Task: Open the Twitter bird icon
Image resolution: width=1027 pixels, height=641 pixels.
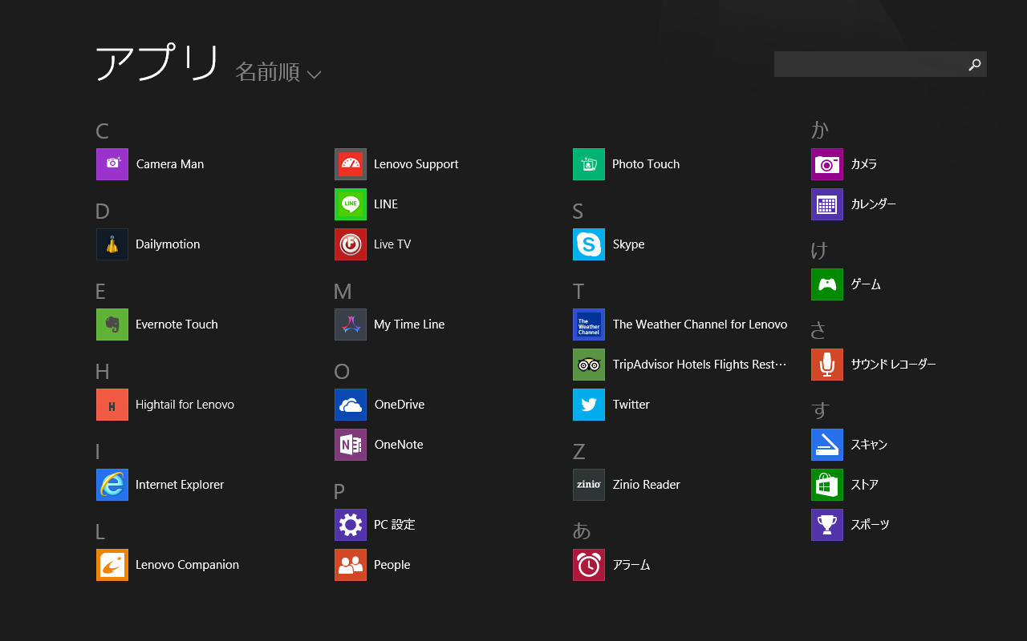Action: click(x=589, y=405)
